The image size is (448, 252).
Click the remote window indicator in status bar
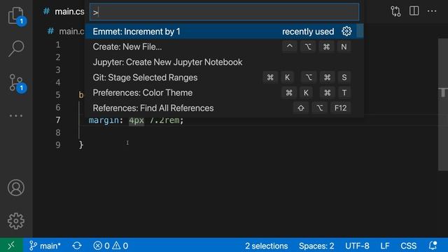11,246
